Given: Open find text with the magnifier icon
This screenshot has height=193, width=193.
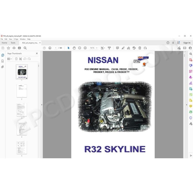Looking at the screenshot, I should point(25,48).
